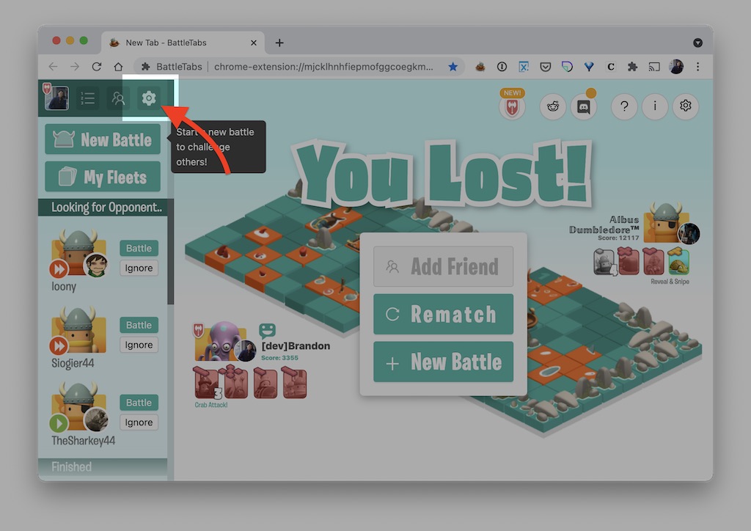Go forward in browser
Screen dimensions: 751x531
(x=75, y=67)
